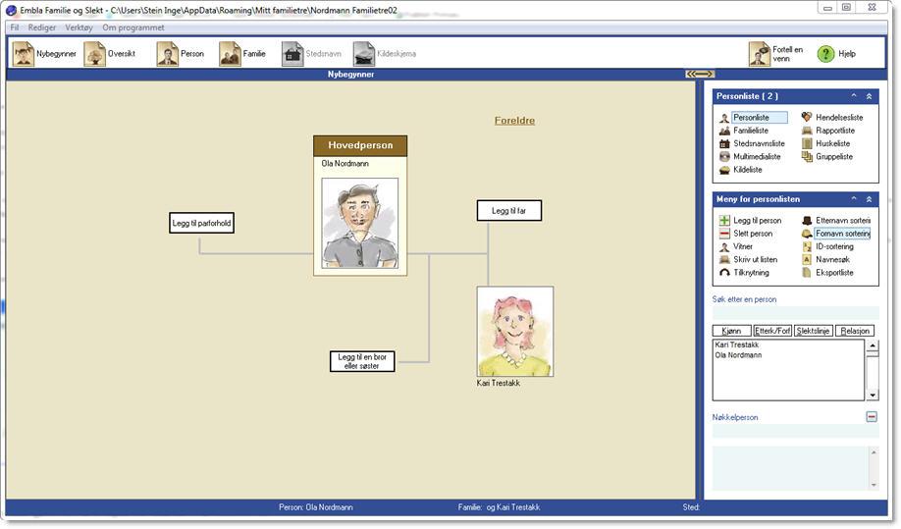
Task: Click Legg til person in menu
Action: pyautogui.click(x=757, y=222)
